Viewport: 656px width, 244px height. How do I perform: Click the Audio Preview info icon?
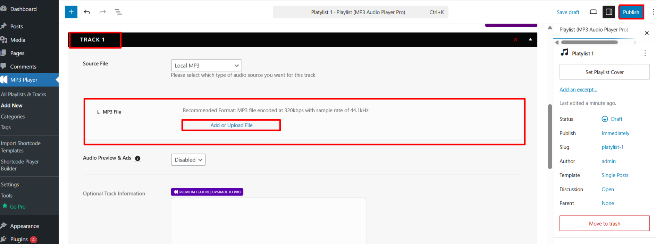[x=138, y=158]
